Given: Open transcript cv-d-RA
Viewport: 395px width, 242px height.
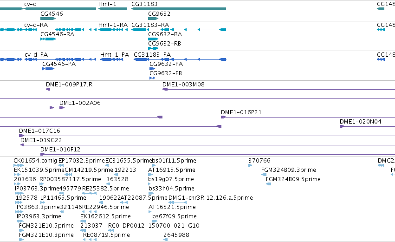Looking at the screenshot, I should [60, 30].
